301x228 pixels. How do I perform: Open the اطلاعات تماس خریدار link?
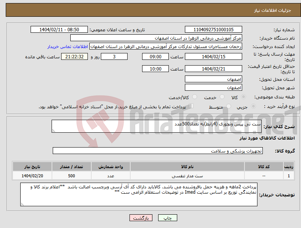(68, 47)
